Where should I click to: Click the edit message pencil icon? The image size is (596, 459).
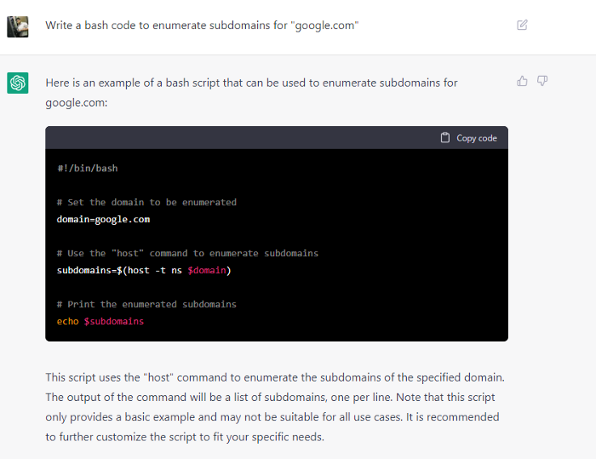click(x=522, y=25)
